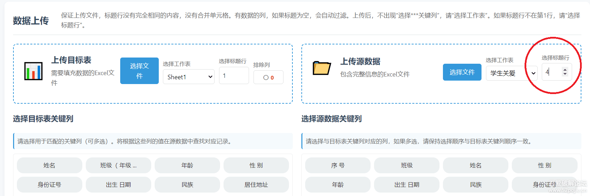This screenshot has width=590, height=196.
Task: Select 身份证号 as target table key column
Action: point(49,185)
